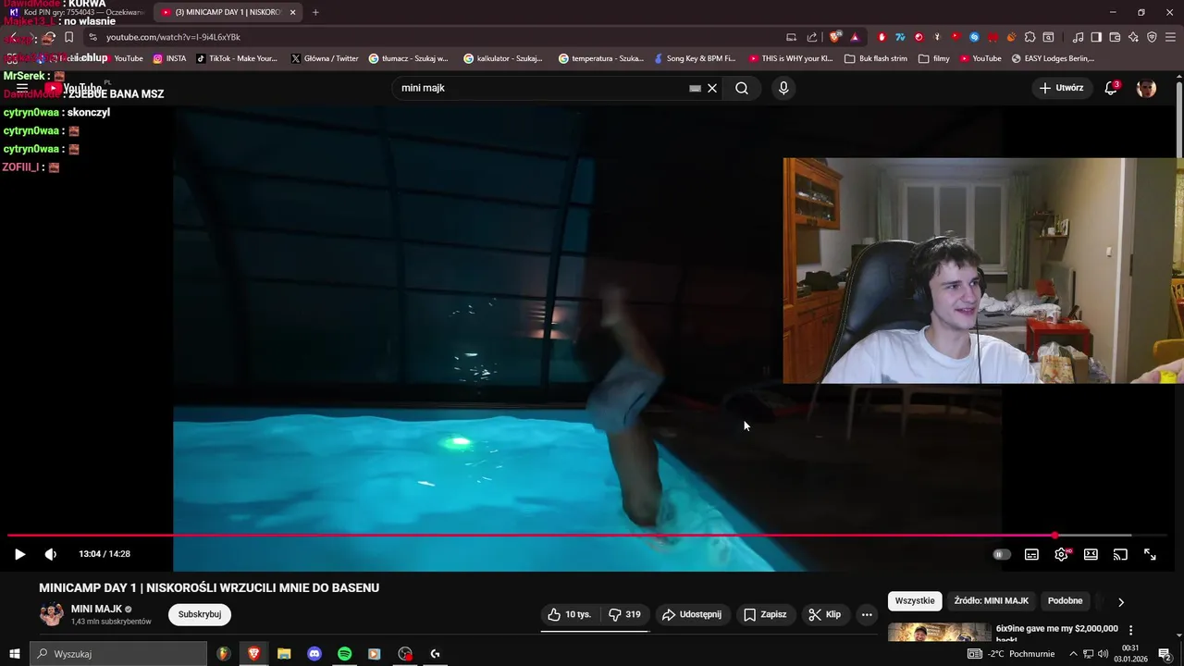
Task: Expand the Buk flash strim bookmark folder
Action: [876, 58]
